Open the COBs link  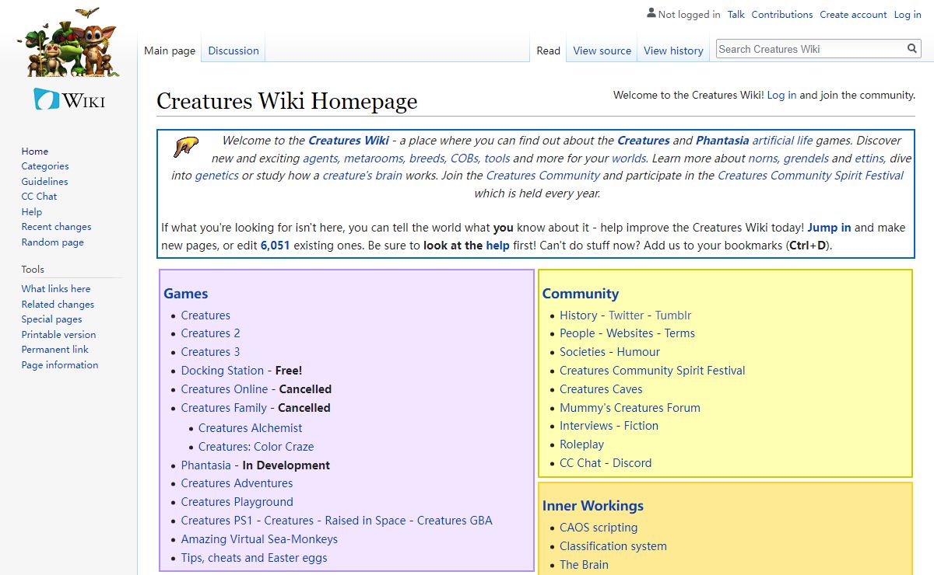(x=464, y=158)
